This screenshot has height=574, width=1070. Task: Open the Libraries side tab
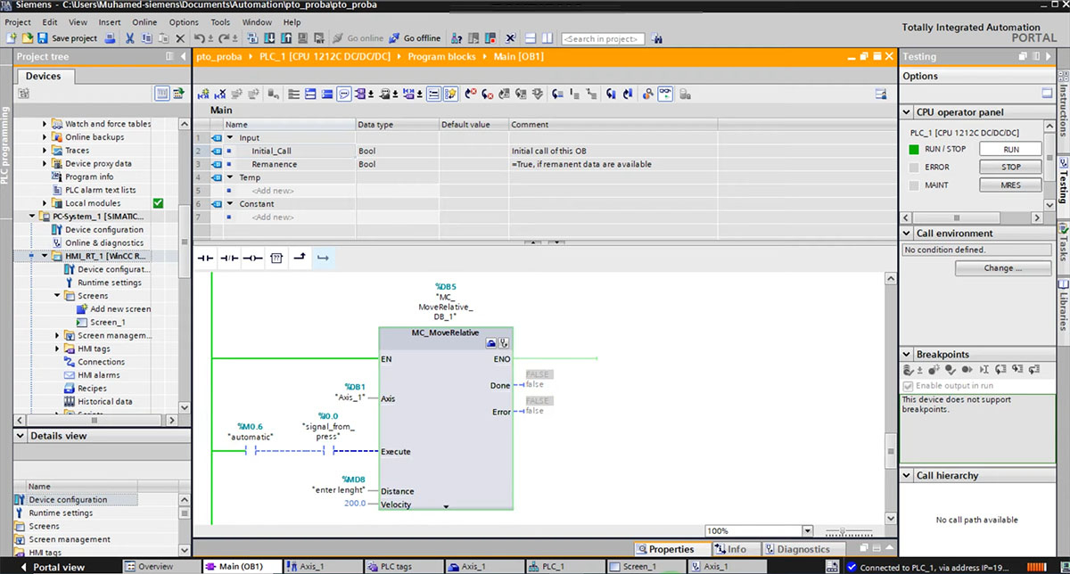click(x=1063, y=307)
